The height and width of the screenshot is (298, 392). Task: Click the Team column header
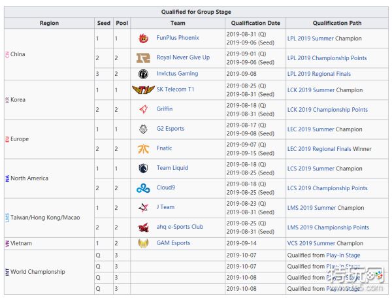coord(177,23)
